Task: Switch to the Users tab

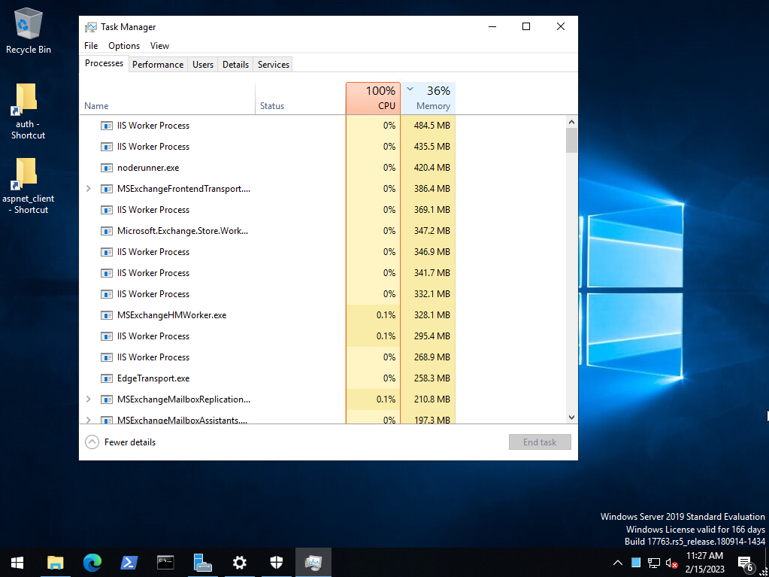Action: 203,64
